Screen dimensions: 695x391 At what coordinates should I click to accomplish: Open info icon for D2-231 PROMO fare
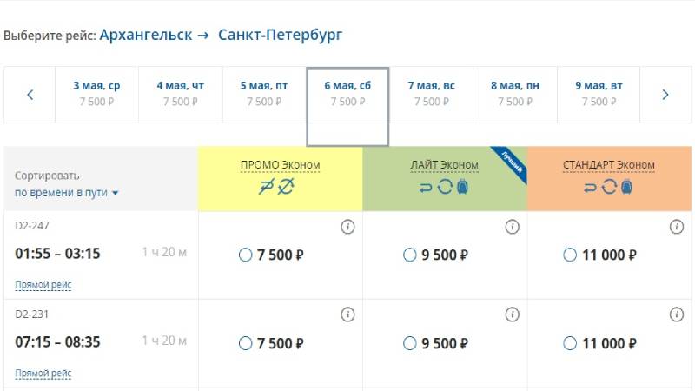(x=347, y=315)
